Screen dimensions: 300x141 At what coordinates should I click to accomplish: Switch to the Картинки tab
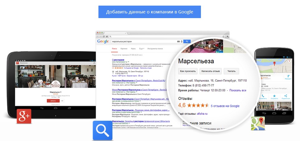124,49
